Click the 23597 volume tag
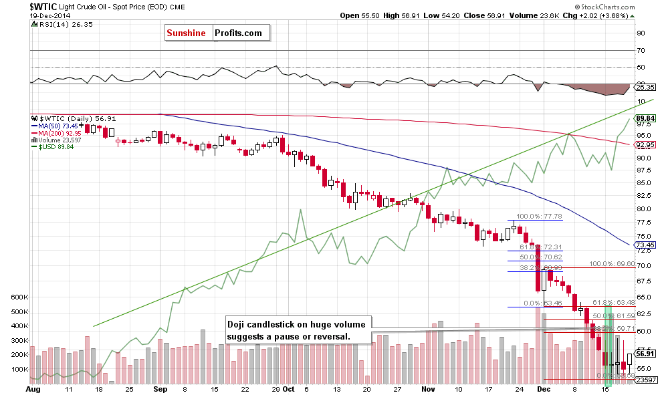Image resolution: width=662 pixels, height=395 pixels. (x=646, y=380)
